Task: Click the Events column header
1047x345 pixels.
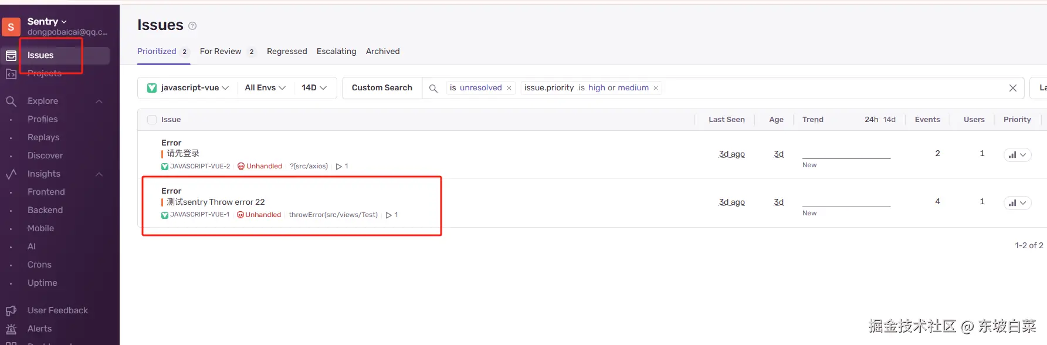Action: pos(927,120)
